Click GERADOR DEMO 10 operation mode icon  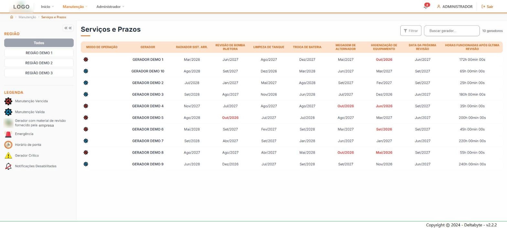point(86,71)
